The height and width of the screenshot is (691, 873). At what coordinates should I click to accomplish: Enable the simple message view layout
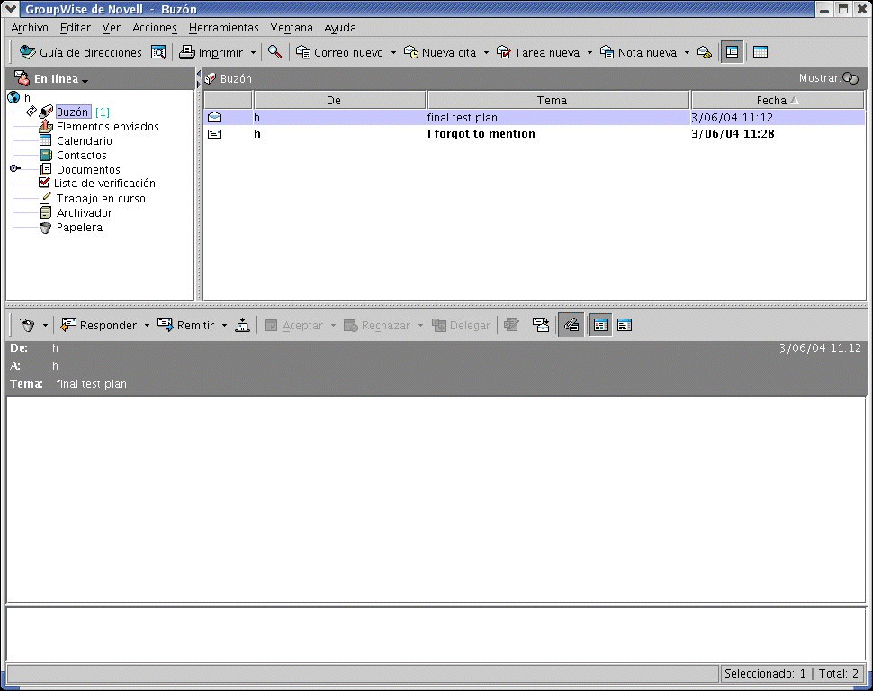coord(760,51)
